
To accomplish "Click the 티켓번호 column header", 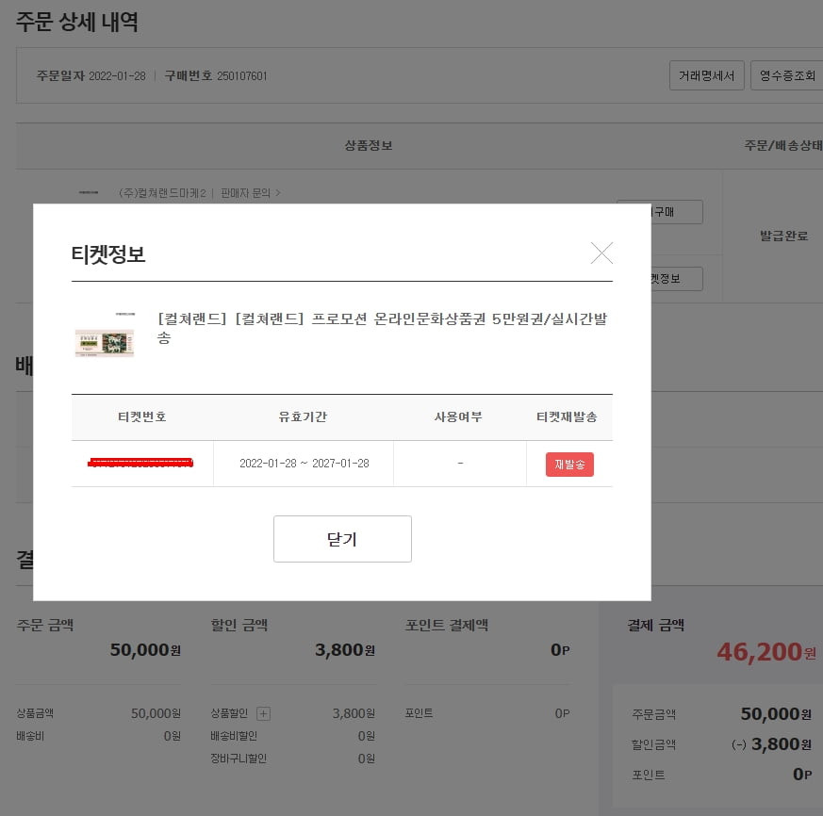I will (141, 416).
